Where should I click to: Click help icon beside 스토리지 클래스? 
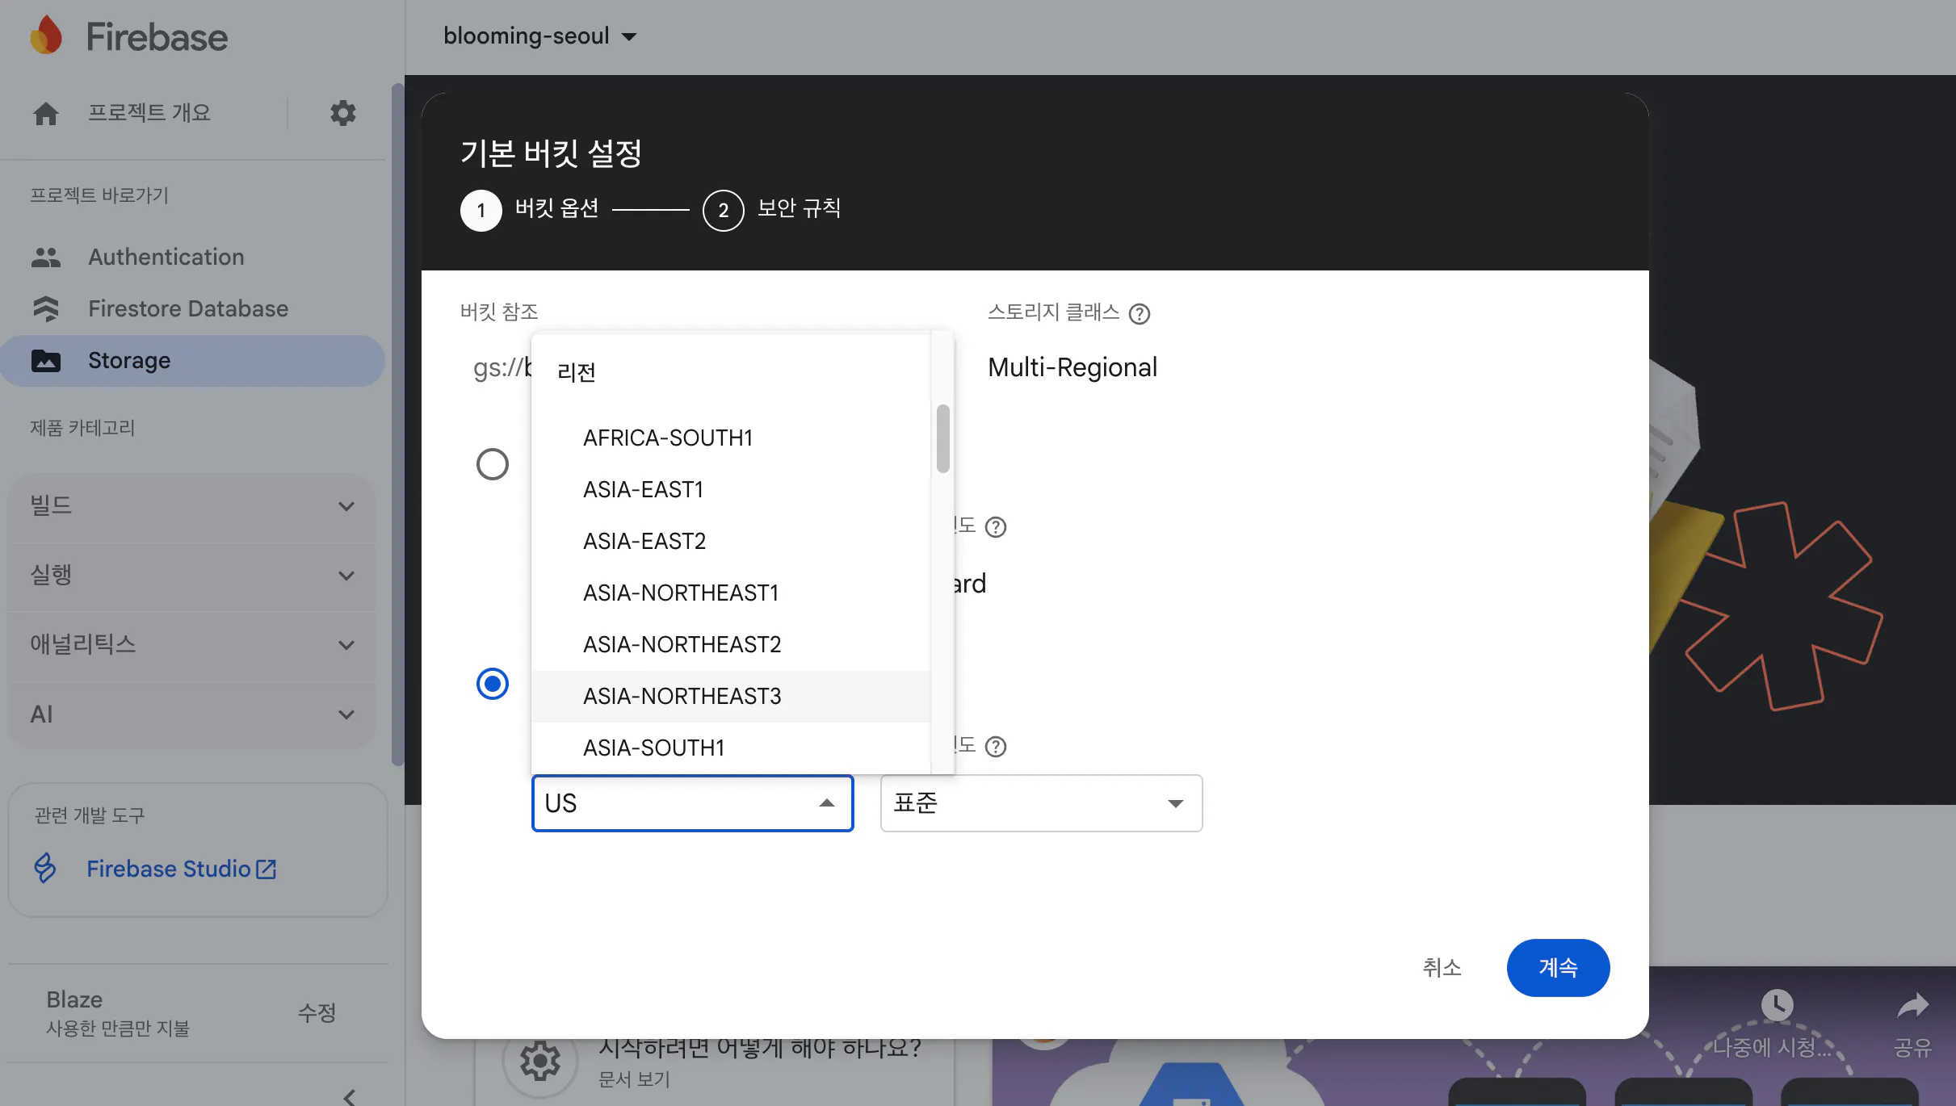pos(1139,313)
